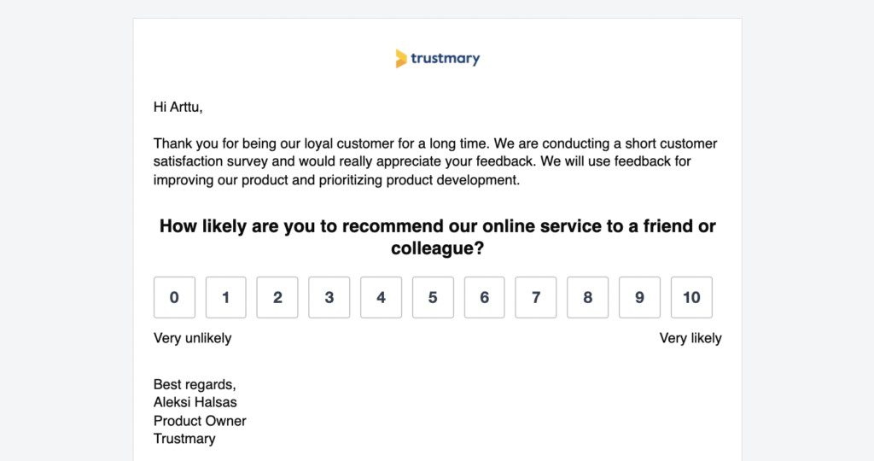Click the Trustmary wordmark text
Viewport: 874px width, 461px height.
point(445,59)
